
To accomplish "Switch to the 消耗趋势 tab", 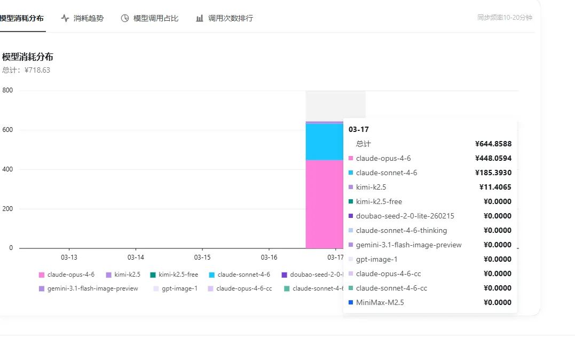I will (x=87, y=17).
